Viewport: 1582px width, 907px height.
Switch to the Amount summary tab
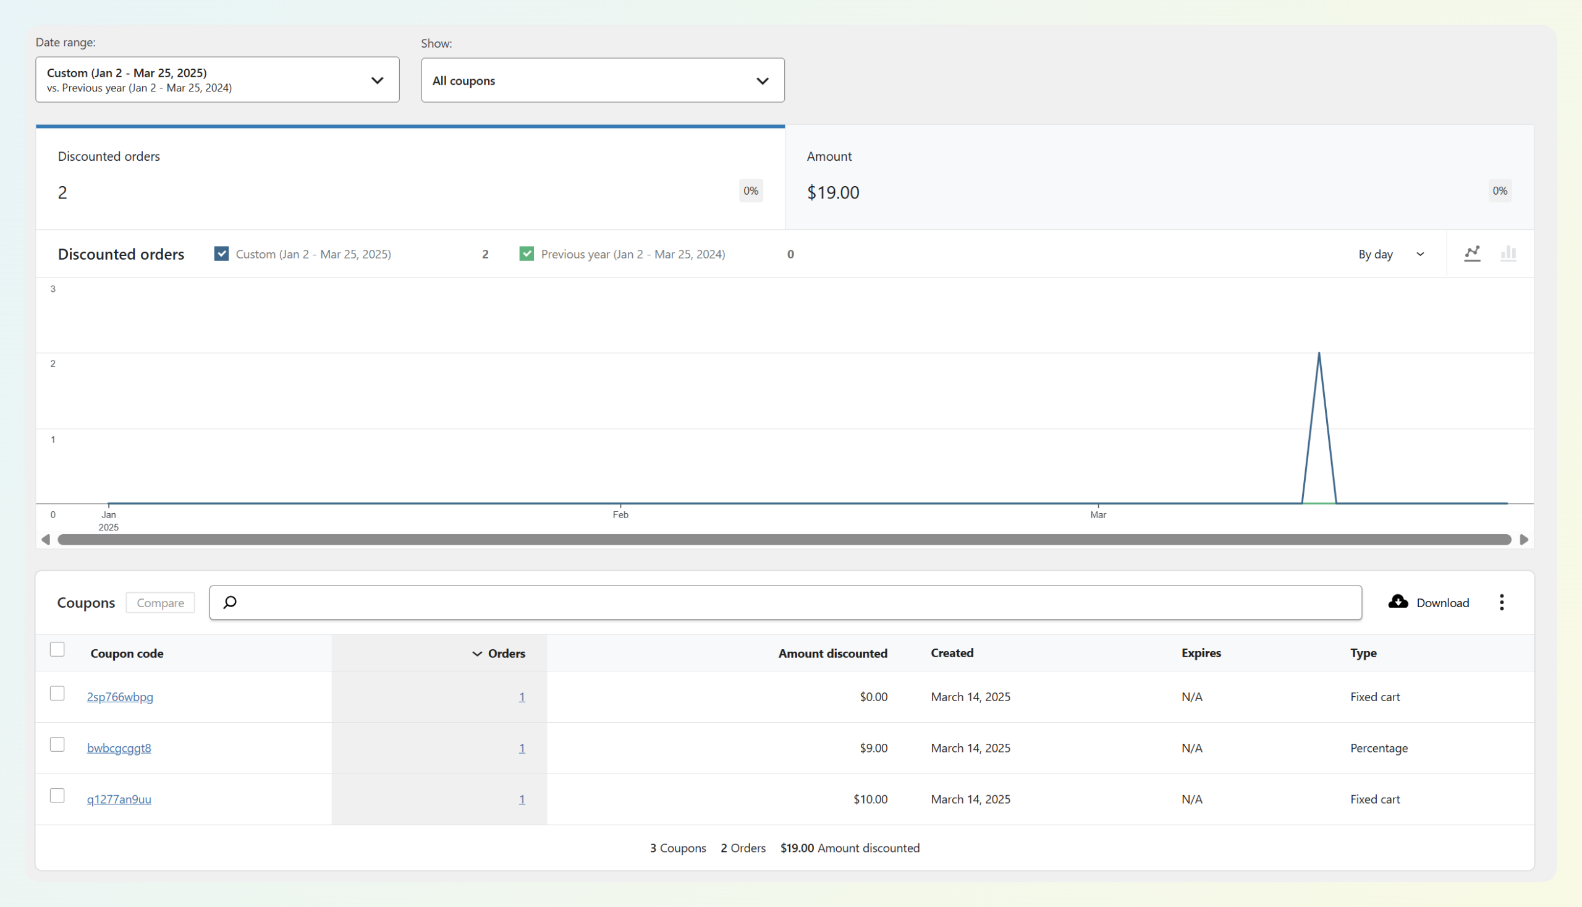pyautogui.click(x=1159, y=177)
